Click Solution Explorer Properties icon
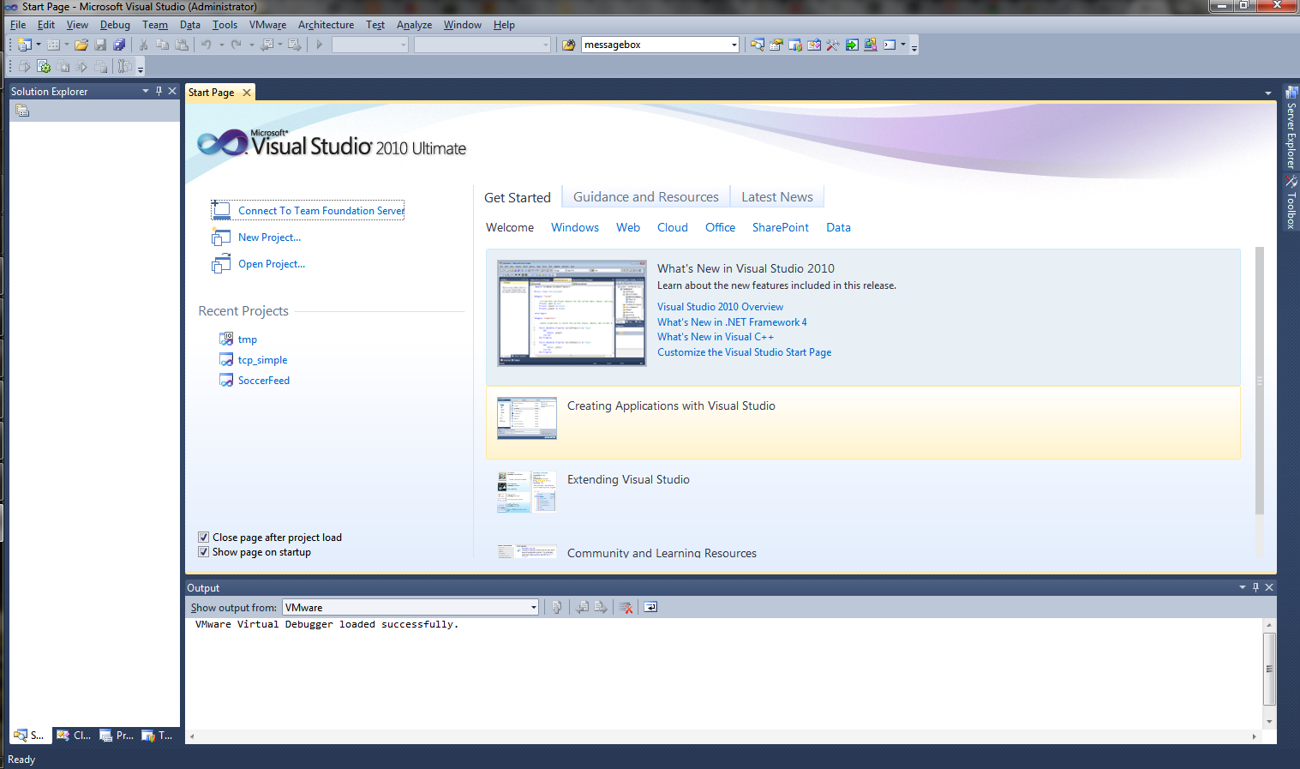 point(22,111)
